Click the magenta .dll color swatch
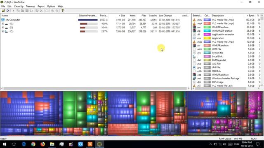 (207, 35)
